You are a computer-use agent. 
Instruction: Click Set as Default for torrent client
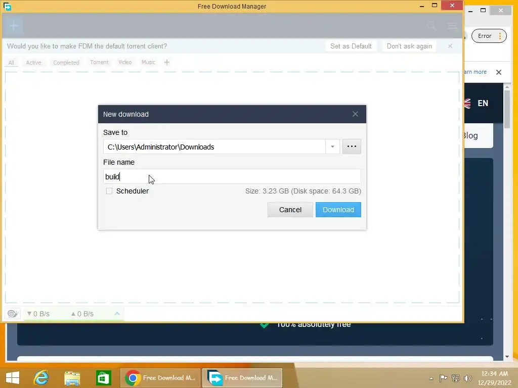(351, 46)
